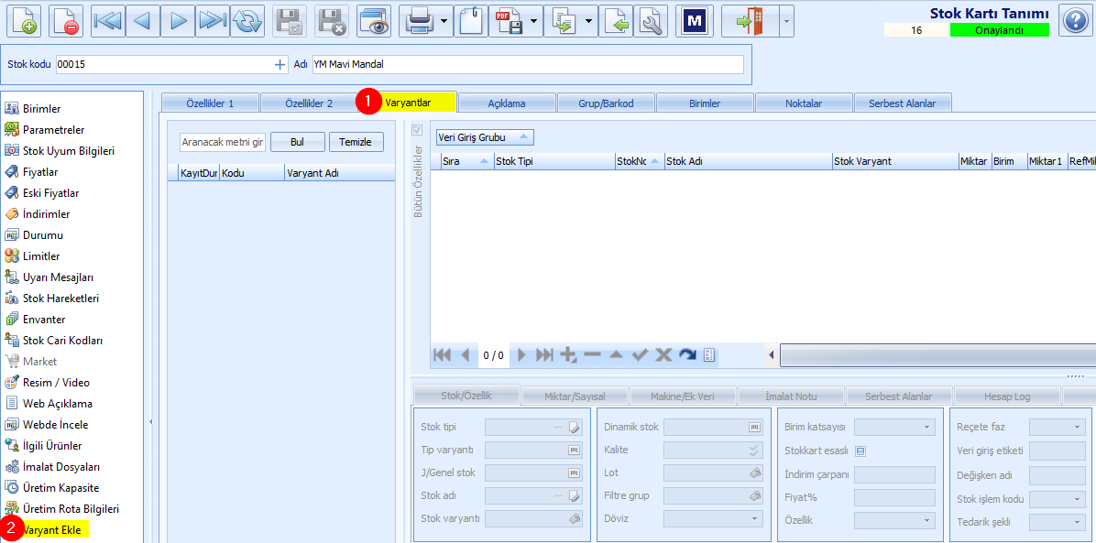Viewport: 1096px width, 543px height.
Task: Open the Açıklama tab
Action: (507, 103)
